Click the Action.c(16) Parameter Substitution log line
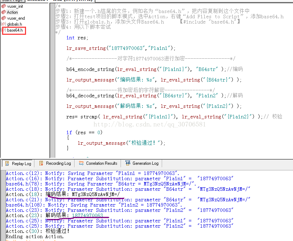The width and height of the screenshot is (293, 241). [x=120, y=179]
